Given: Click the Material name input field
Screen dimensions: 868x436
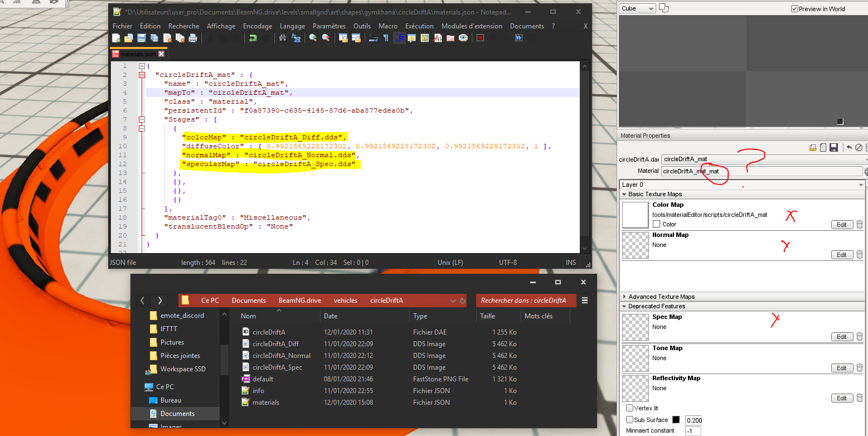Looking at the screenshot, I should (x=762, y=171).
